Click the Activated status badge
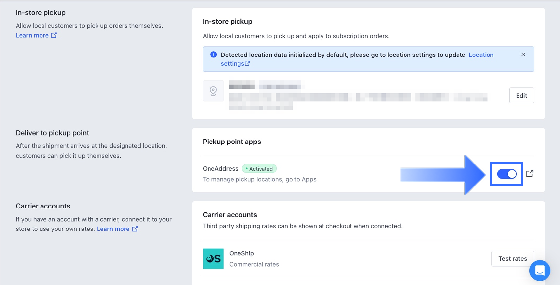The height and width of the screenshot is (285, 560). [x=259, y=169]
